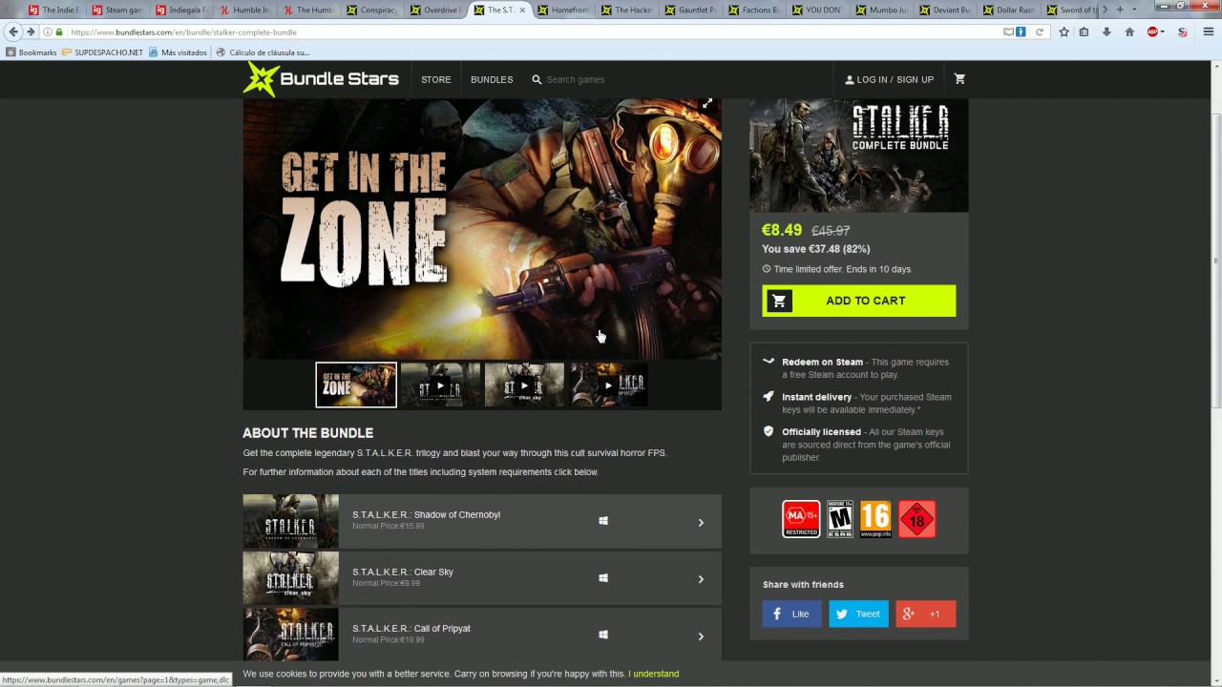
Task: Click the Google +1 share button
Action: click(x=925, y=614)
